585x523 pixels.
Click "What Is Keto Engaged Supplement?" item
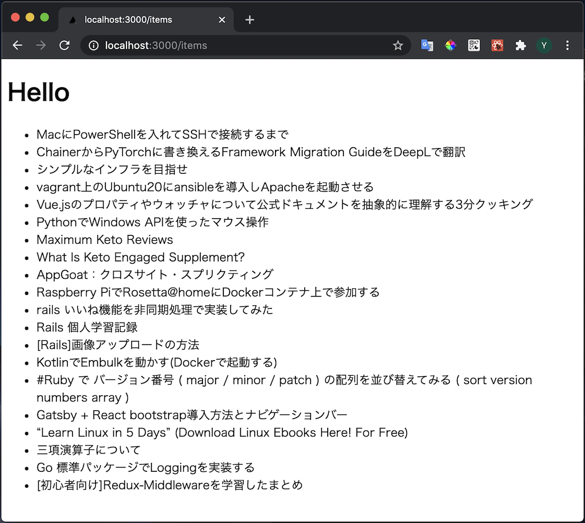(140, 257)
